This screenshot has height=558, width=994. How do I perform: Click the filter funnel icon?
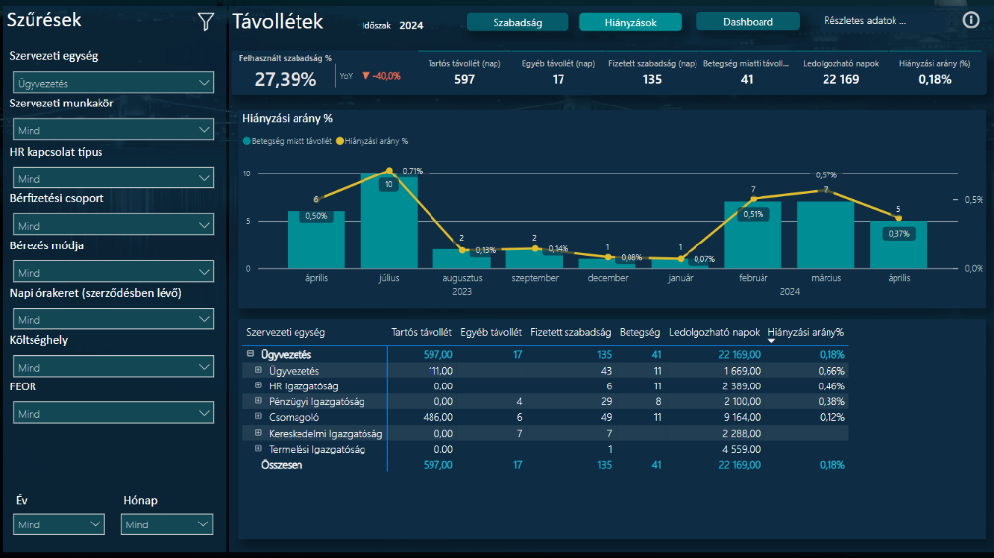[x=205, y=21]
